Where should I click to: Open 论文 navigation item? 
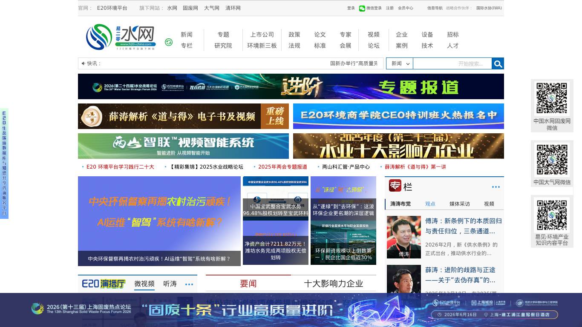[x=320, y=34]
